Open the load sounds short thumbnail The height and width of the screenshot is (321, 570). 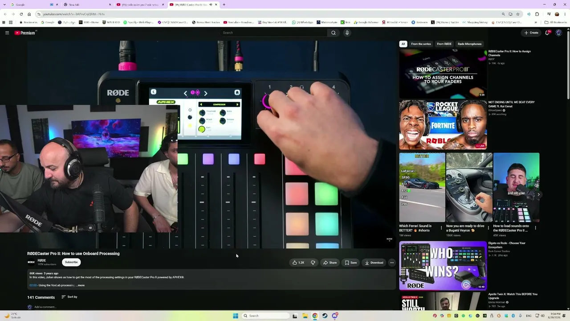point(516,187)
